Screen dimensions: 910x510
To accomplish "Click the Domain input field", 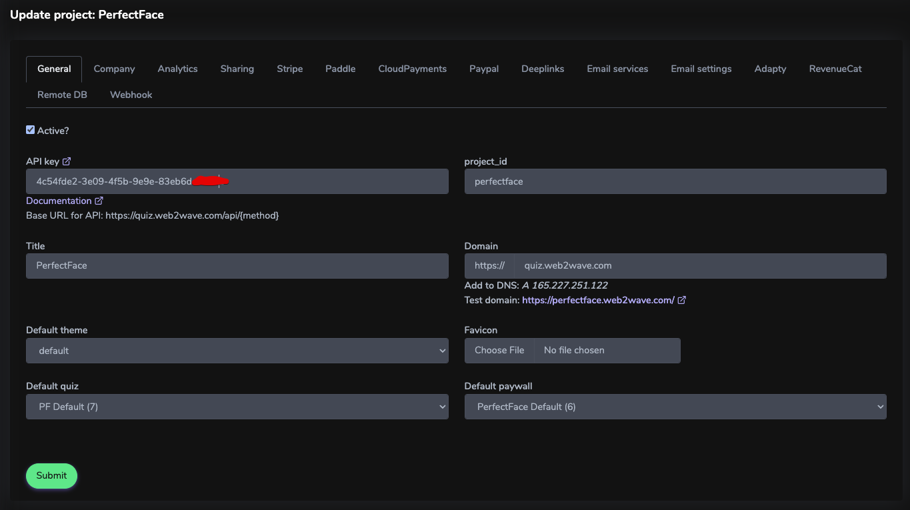I will click(x=700, y=265).
